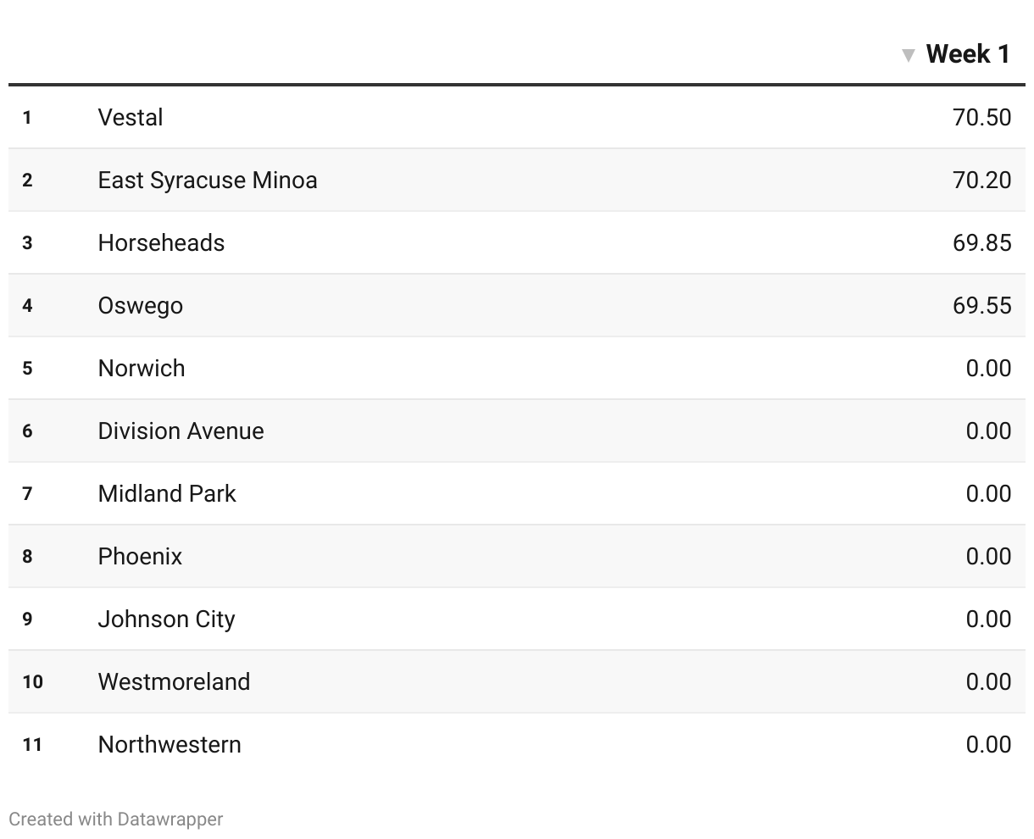Click Oswego's 69.55 score
The image size is (1034, 839).
click(x=981, y=305)
